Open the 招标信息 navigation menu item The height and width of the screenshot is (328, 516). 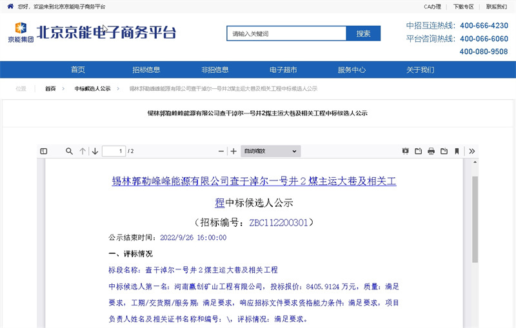[x=146, y=70]
